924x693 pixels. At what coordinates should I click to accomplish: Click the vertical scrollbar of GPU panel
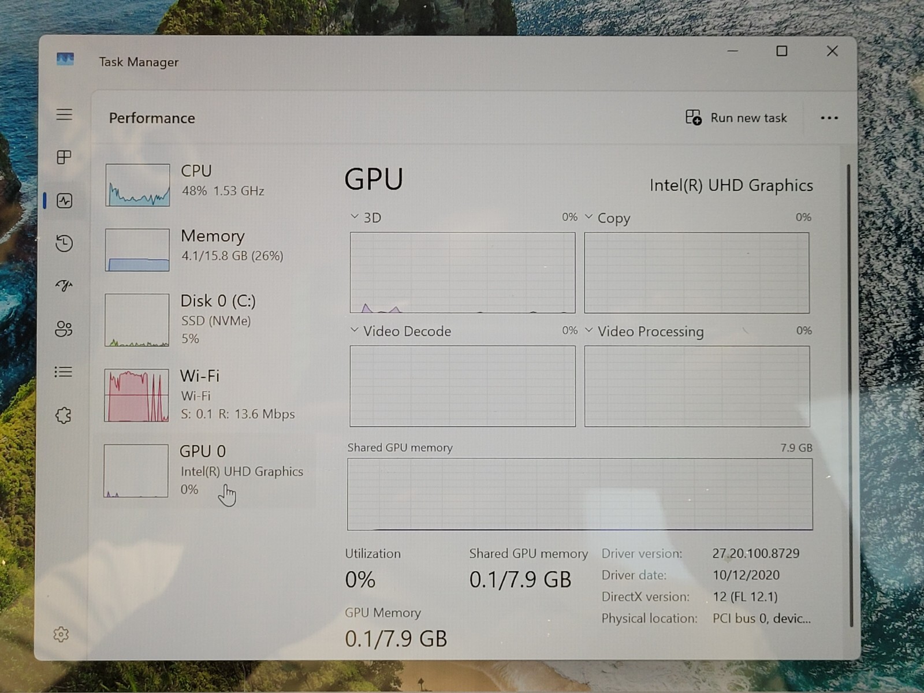coord(850,395)
